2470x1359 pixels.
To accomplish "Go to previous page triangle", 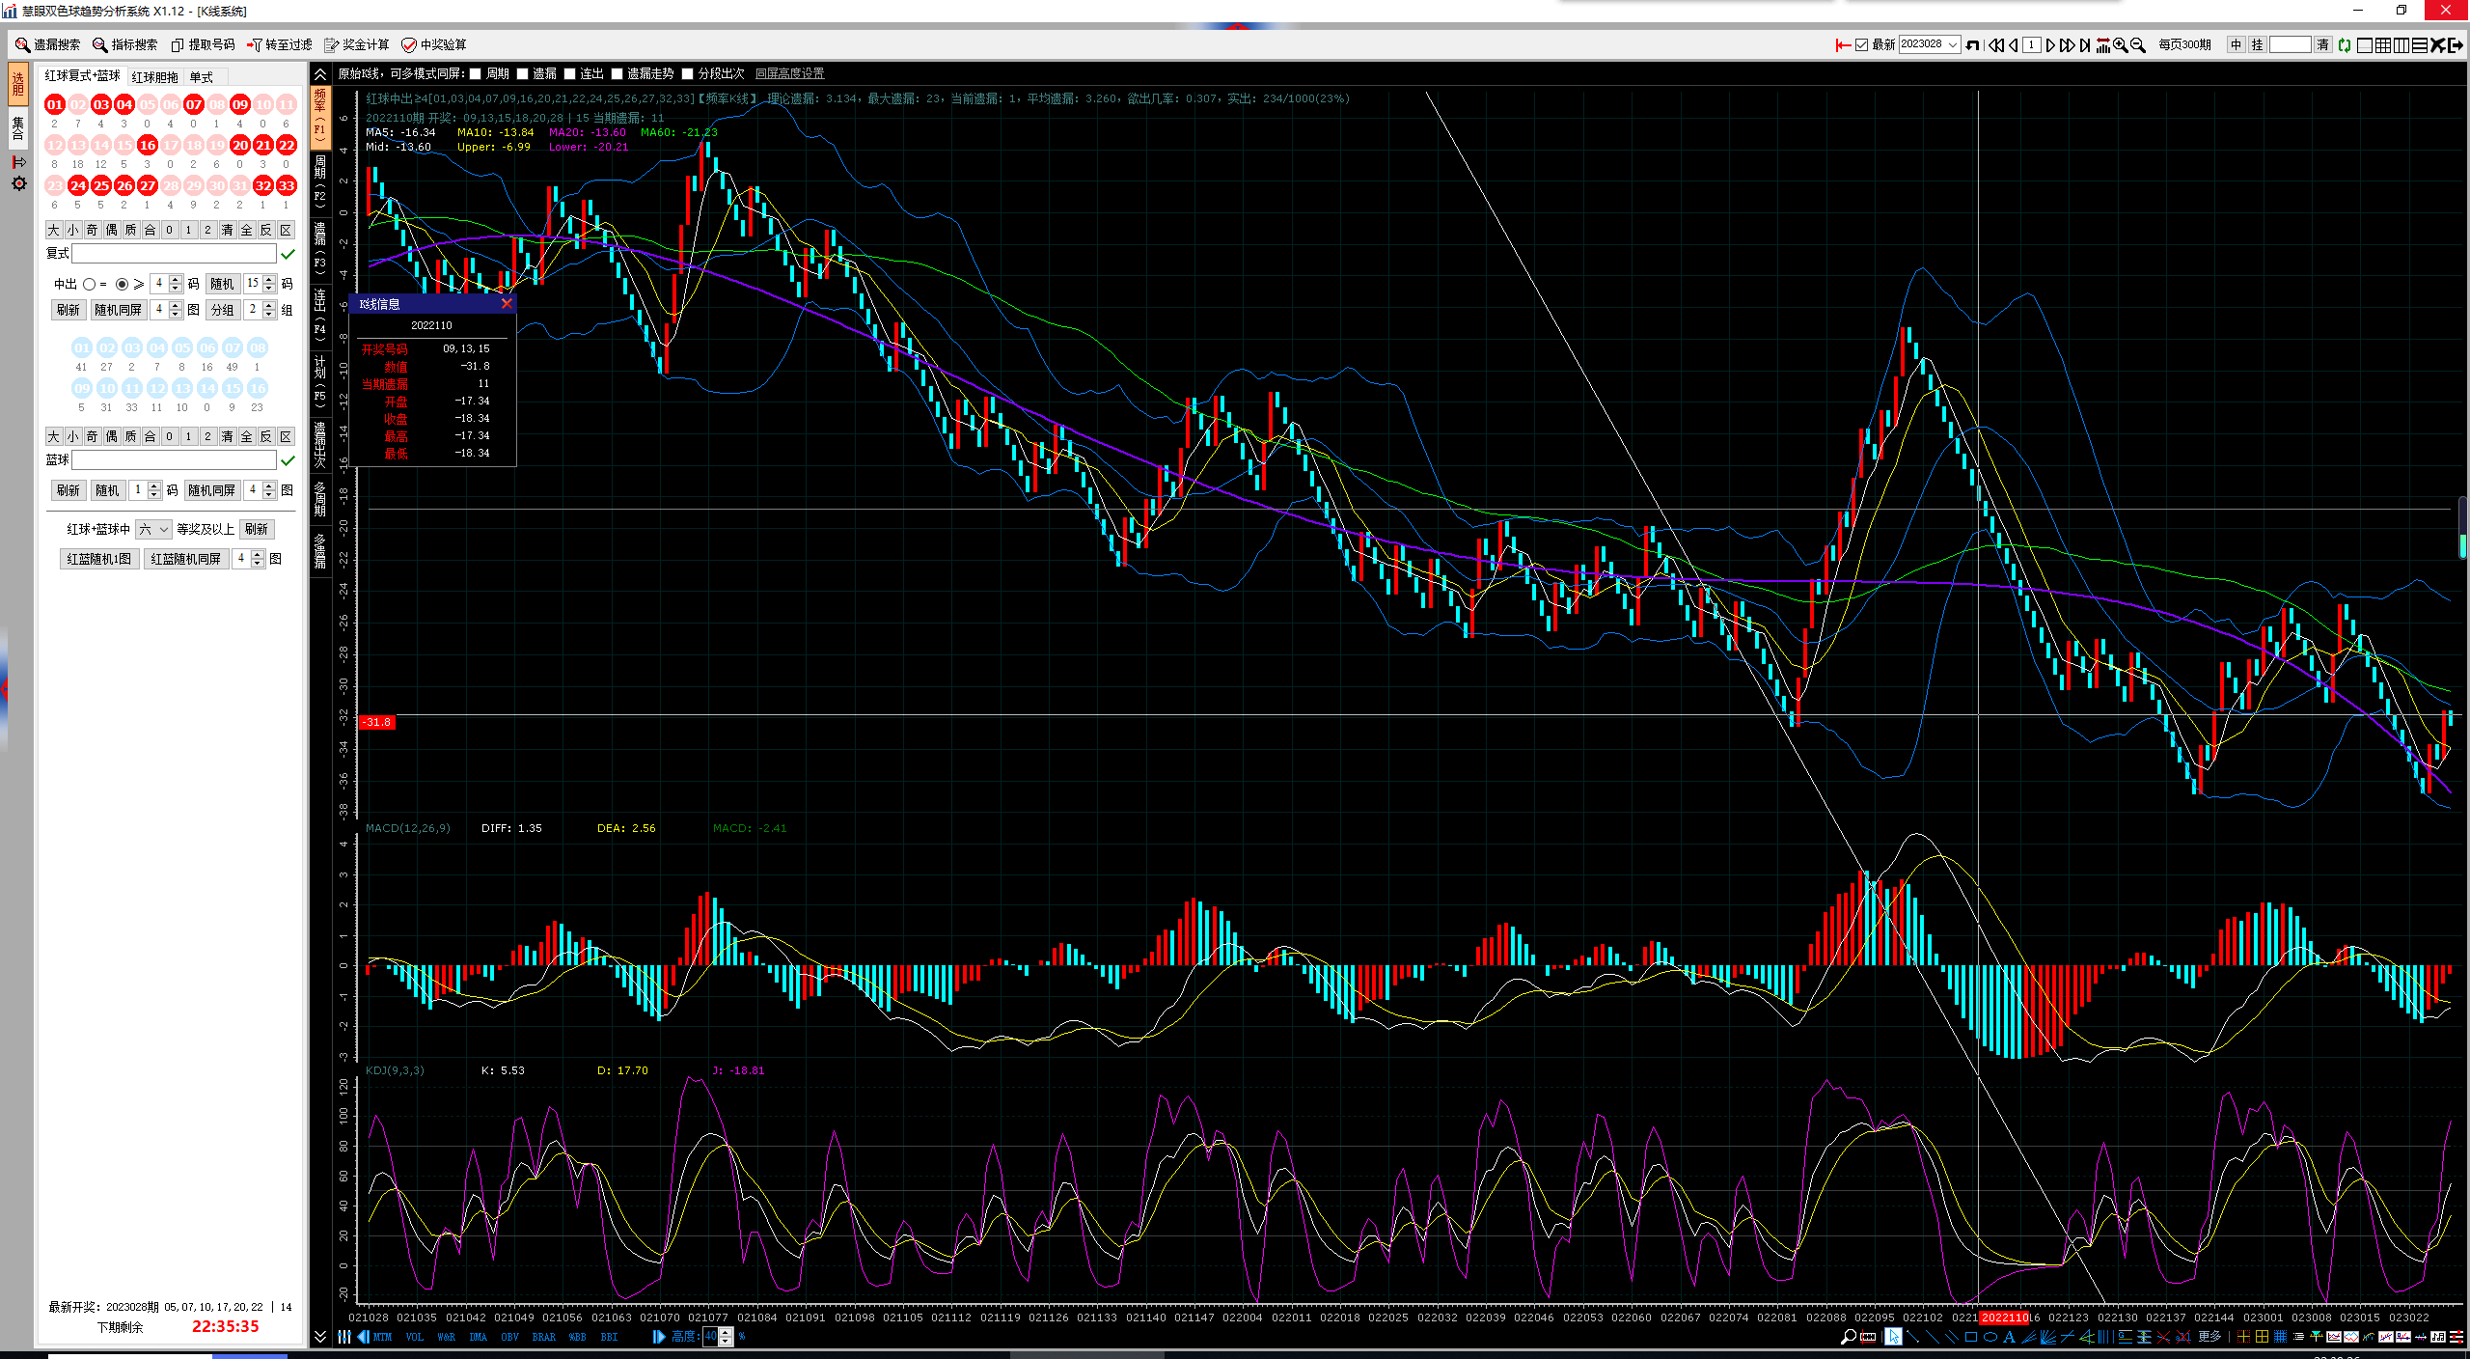I will (x=2014, y=45).
